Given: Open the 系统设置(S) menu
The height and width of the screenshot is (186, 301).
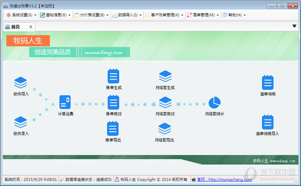Looking at the screenshot, I should [22, 15].
